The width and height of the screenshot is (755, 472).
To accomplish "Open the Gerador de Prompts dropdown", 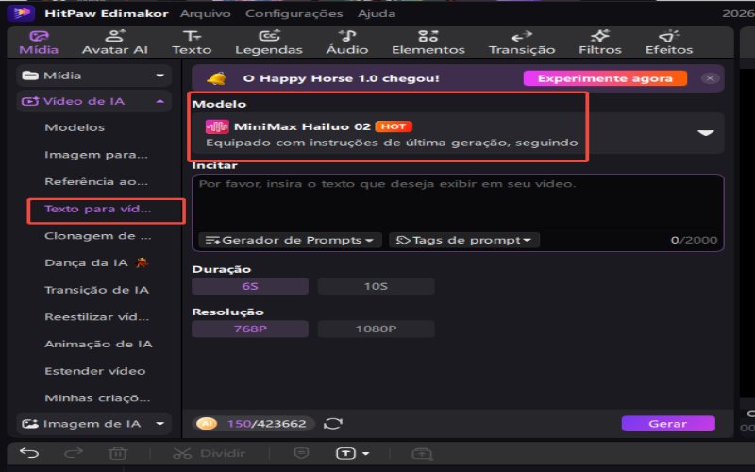I will (290, 240).
